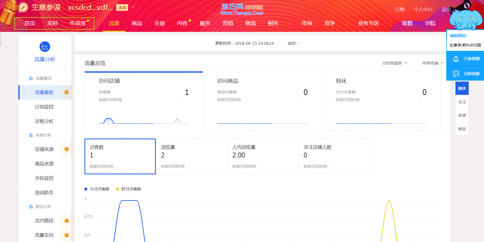The width and height of the screenshot is (484, 242).
Task: Open the 物流 navigation tab
Action: tap(250, 23)
